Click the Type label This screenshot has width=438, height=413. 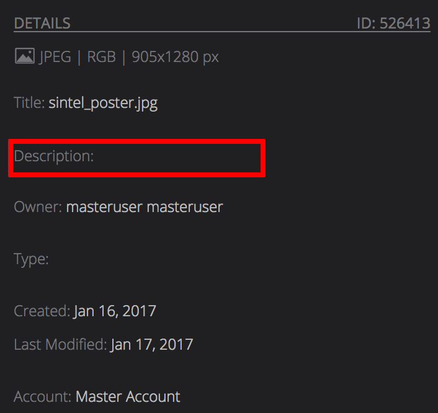(x=31, y=259)
